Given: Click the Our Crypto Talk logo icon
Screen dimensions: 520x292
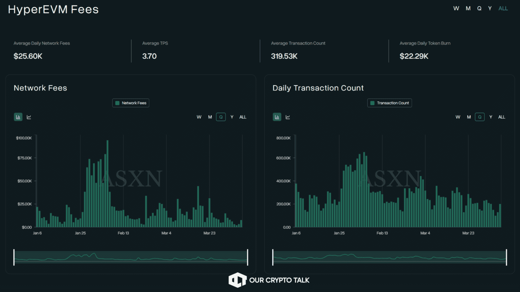Looking at the screenshot, I should [237, 280].
